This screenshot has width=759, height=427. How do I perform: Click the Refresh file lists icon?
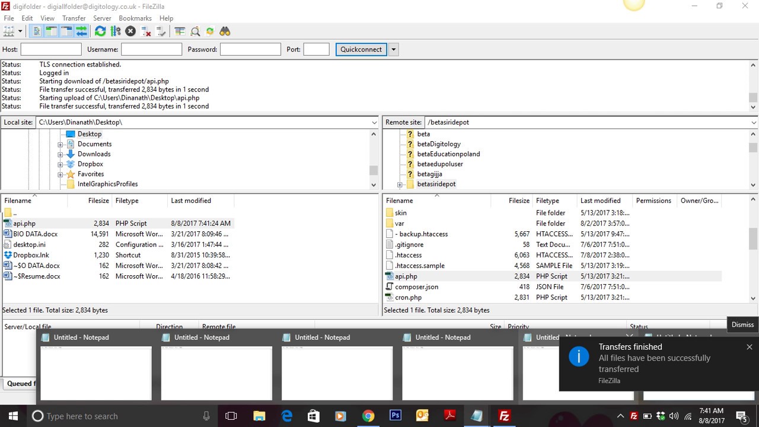click(x=100, y=31)
